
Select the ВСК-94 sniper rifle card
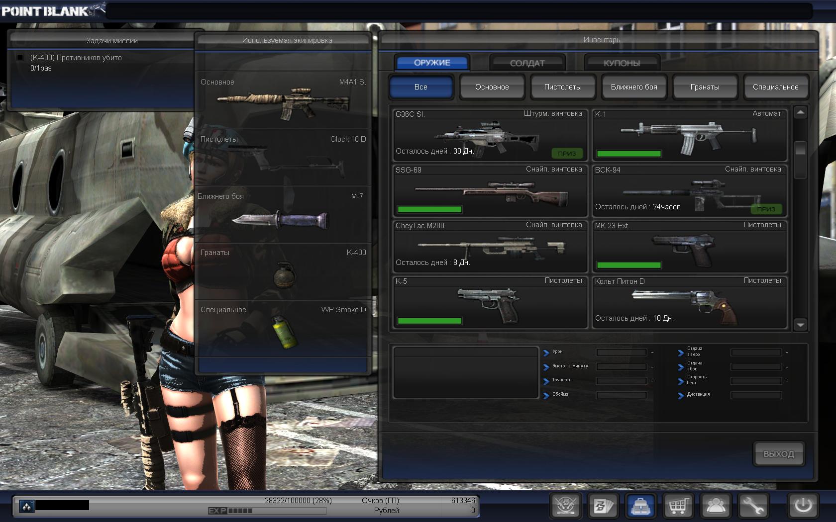click(689, 191)
